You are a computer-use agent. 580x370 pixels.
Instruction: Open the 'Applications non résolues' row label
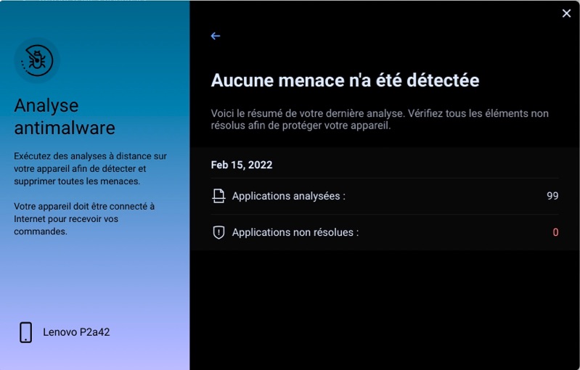pyautogui.click(x=295, y=233)
